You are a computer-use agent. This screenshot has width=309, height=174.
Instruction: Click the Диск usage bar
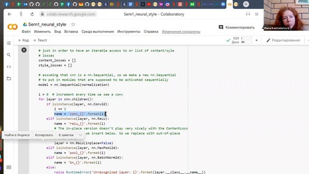(x=247, y=42)
